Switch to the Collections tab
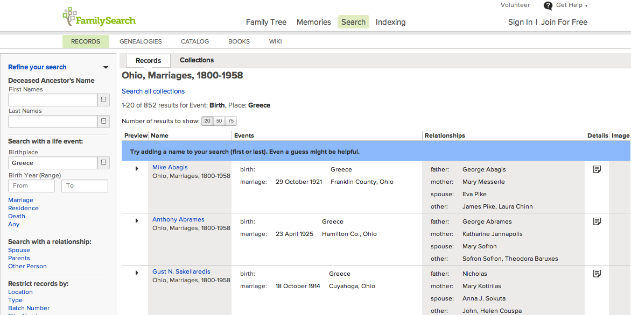 (x=197, y=60)
